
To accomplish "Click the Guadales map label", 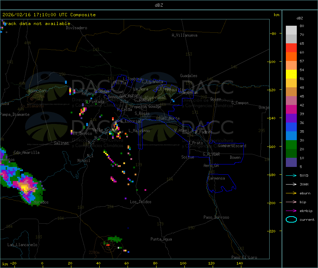I will click(189, 76).
